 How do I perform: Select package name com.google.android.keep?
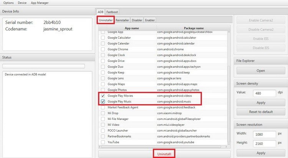pos(174,73)
